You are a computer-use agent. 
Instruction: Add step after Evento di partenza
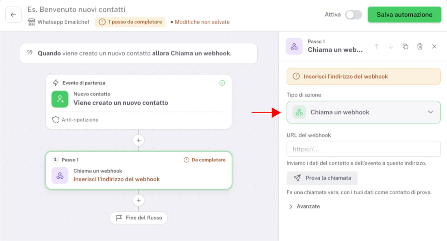click(x=139, y=140)
